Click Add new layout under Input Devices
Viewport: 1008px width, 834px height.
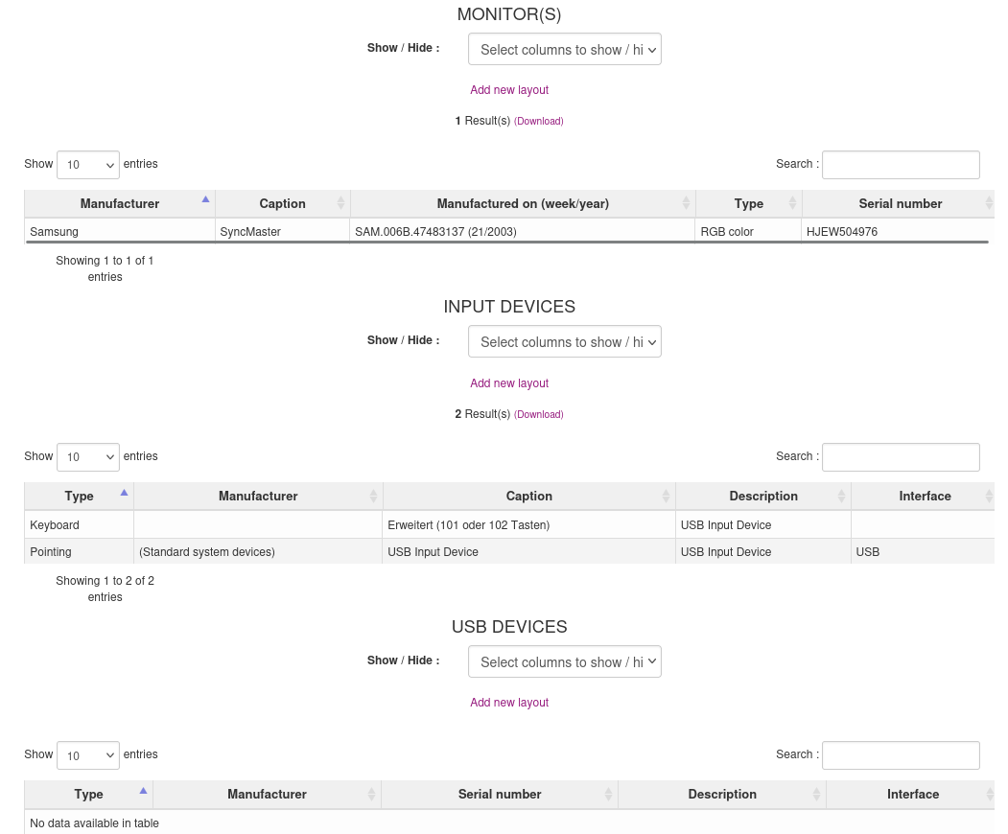(509, 383)
